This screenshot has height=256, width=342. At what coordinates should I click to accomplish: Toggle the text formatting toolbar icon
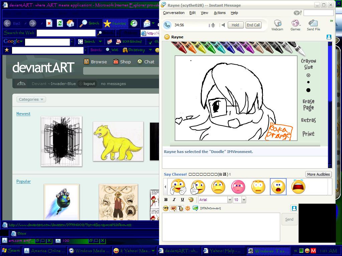click(x=180, y=209)
